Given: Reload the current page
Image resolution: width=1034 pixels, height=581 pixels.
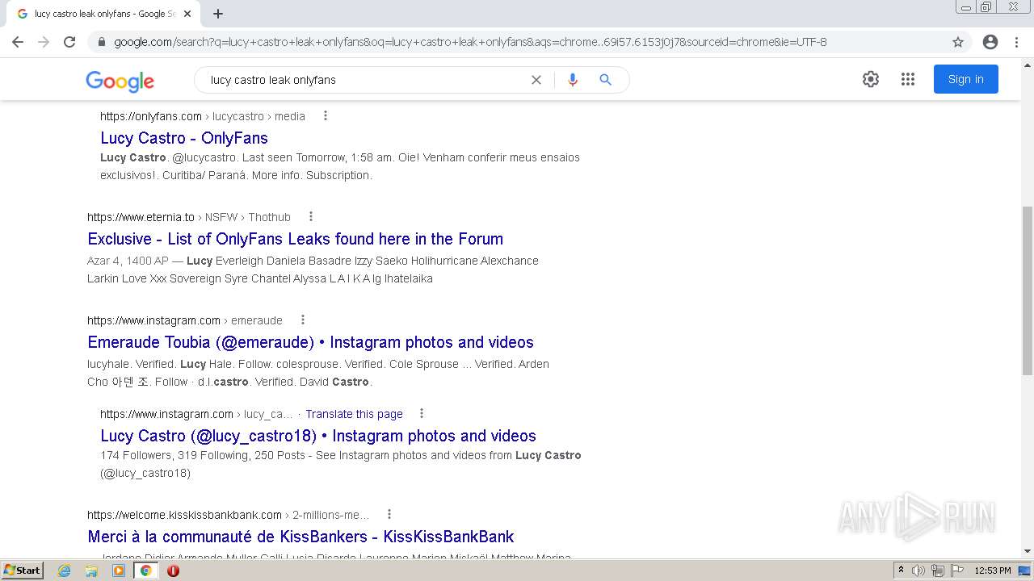Looking at the screenshot, I should coord(69,42).
